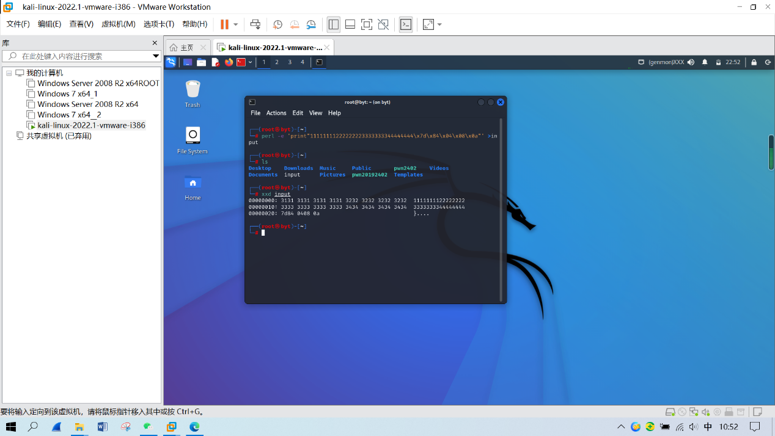Open the file manager icon in Kali panel
This screenshot has height=436, width=775.
201,62
